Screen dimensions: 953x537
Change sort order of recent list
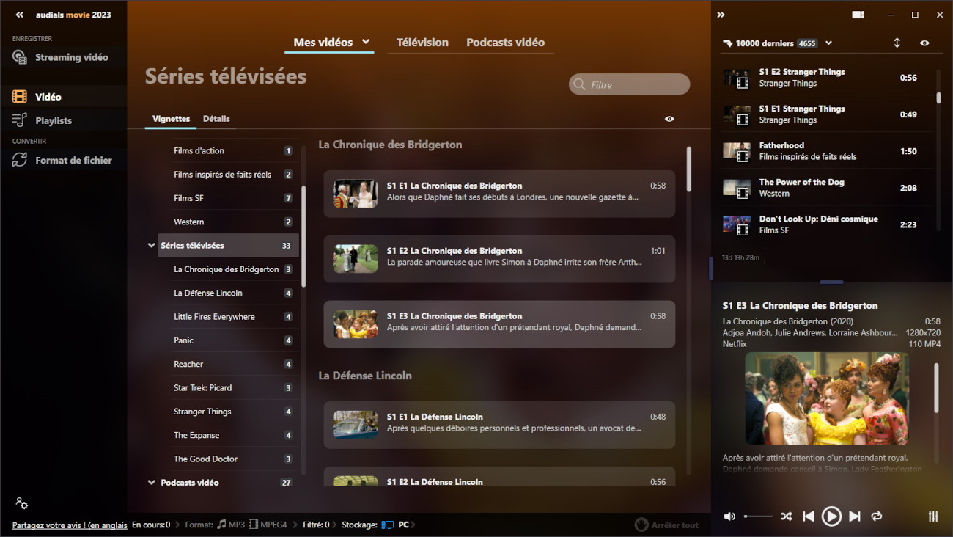coord(897,43)
